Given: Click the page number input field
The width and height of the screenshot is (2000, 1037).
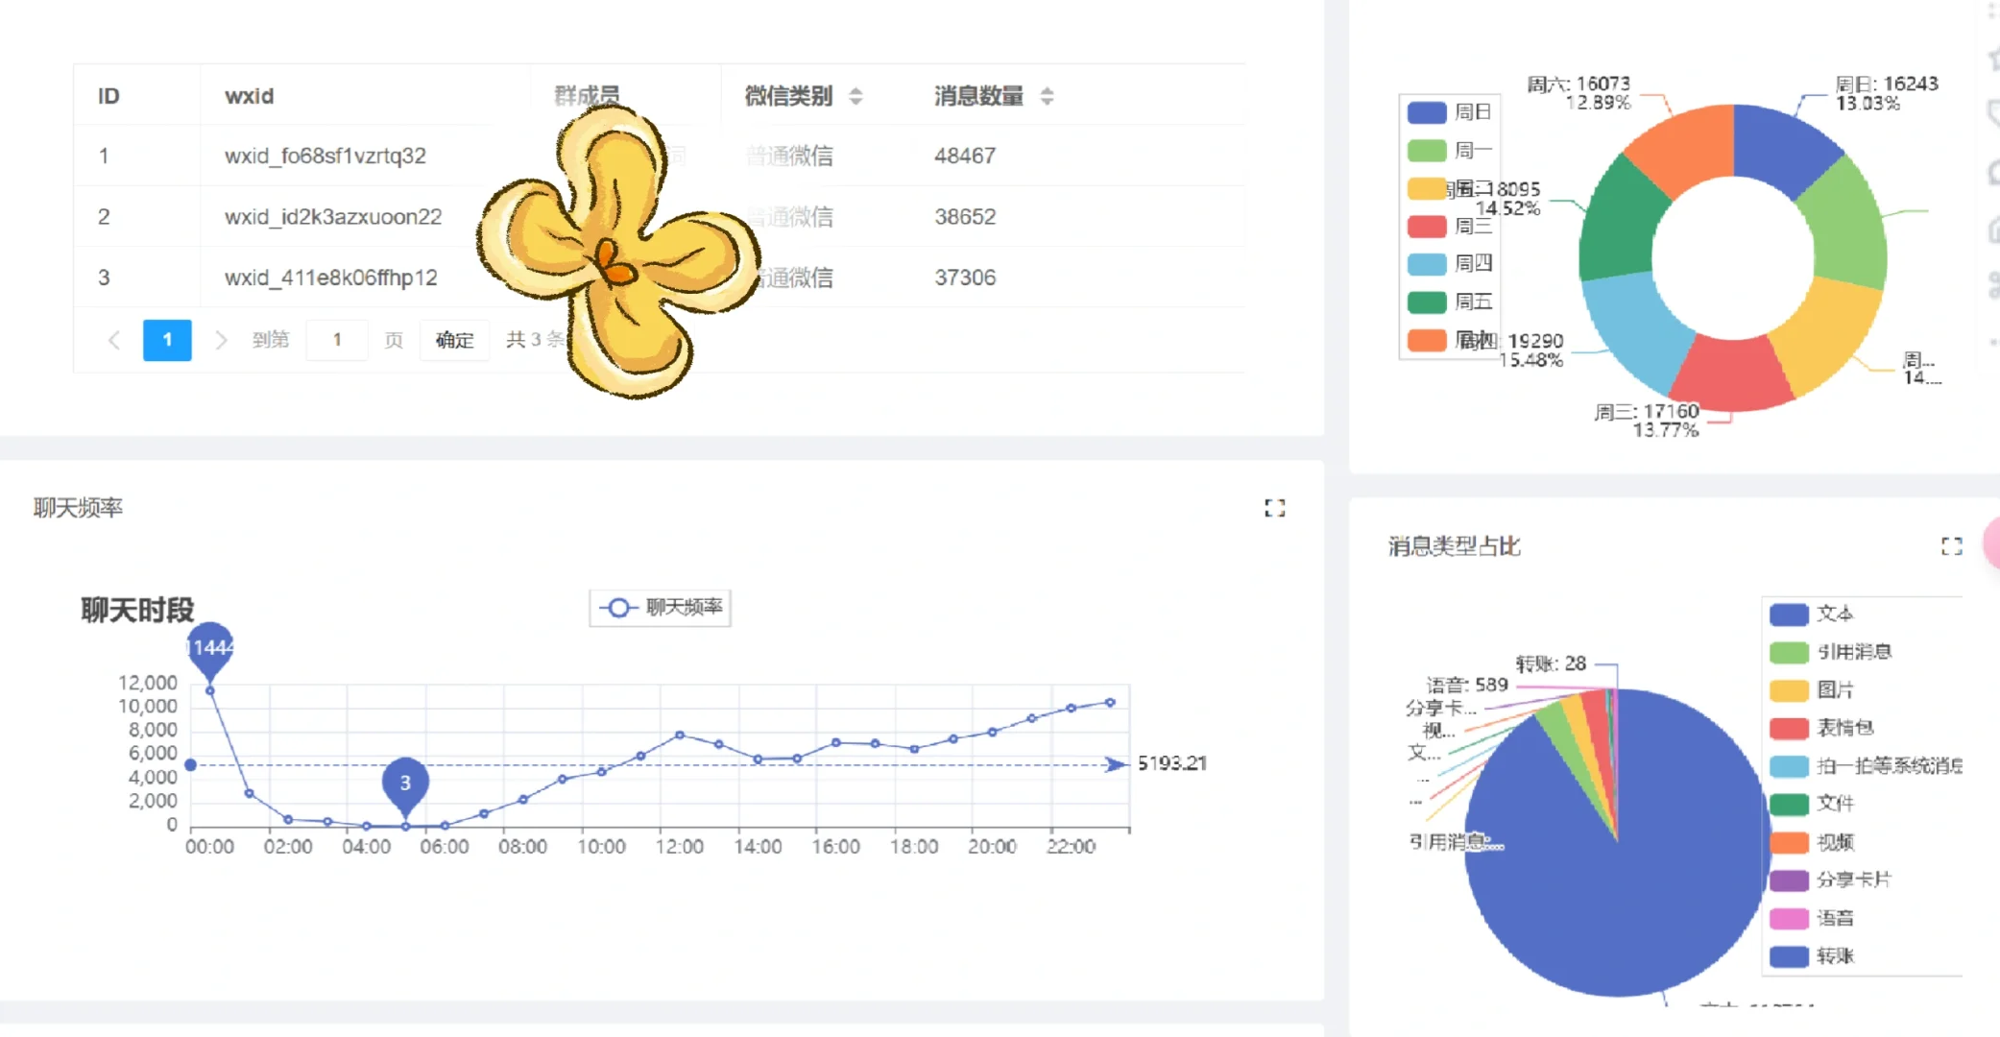Looking at the screenshot, I should pos(337,340).
